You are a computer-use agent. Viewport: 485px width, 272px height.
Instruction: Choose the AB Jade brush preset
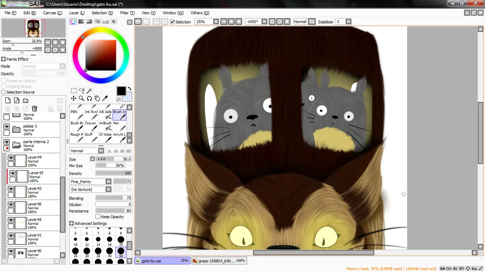(105, 114)
